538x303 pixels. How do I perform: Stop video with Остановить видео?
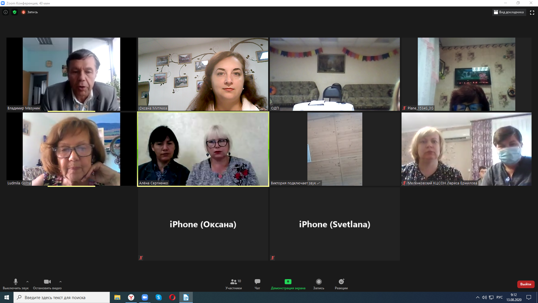[47, 284]
